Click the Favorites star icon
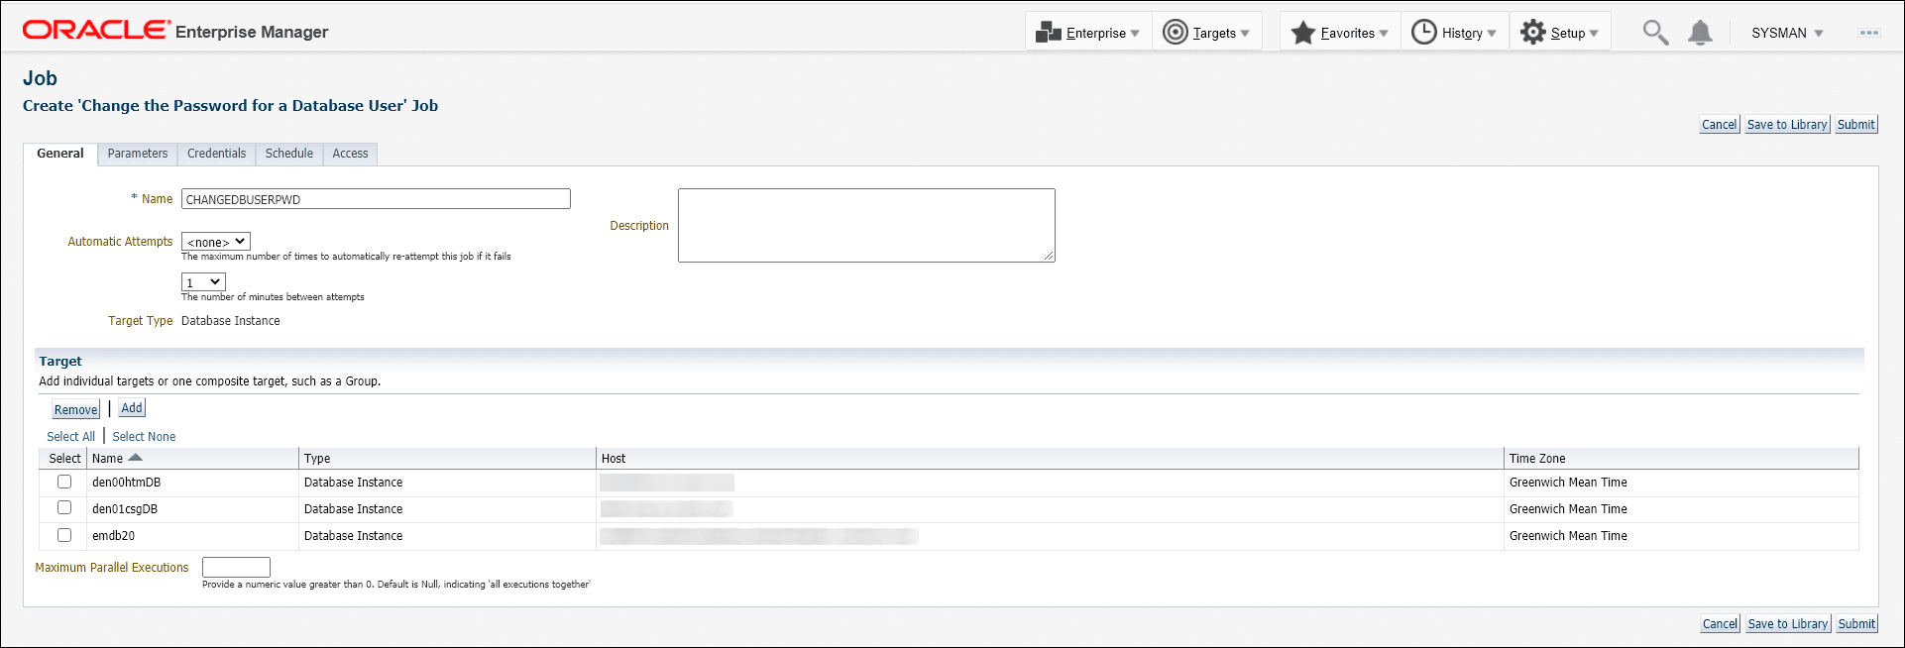 click(1302, 33)
